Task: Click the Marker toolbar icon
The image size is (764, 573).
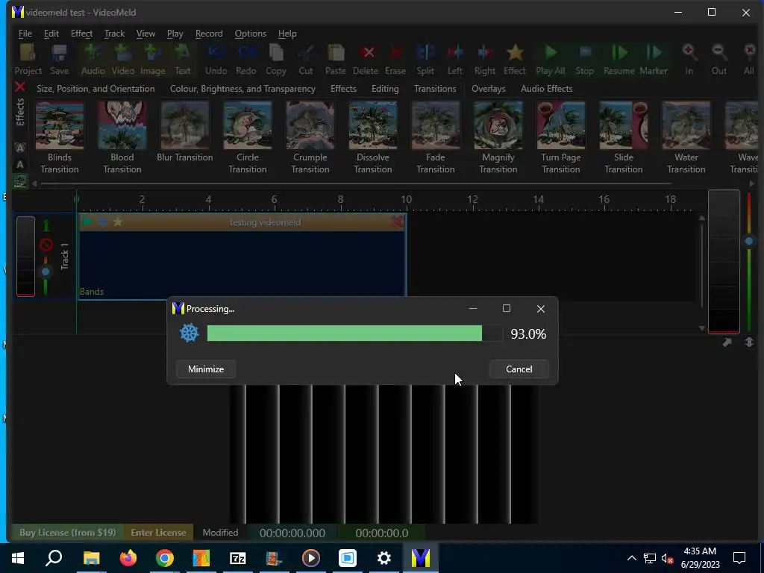Action: 654,60
